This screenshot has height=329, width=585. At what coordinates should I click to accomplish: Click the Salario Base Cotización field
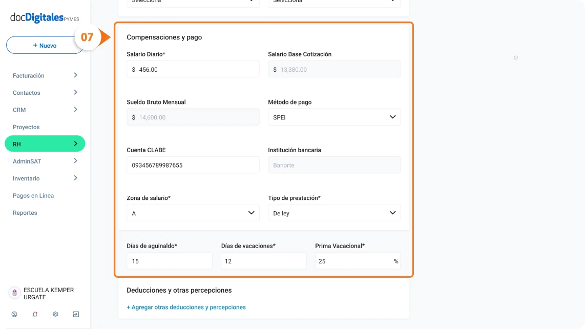pos(335,69)
